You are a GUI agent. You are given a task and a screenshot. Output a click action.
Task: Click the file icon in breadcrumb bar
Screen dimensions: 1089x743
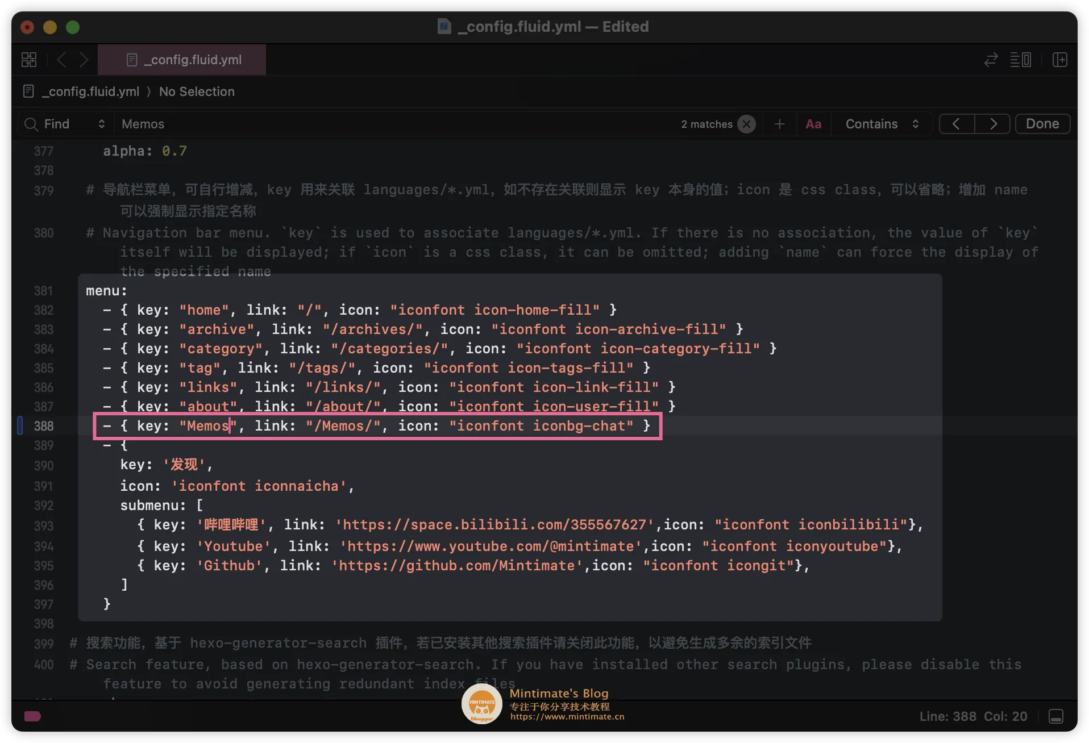[28, 91]
